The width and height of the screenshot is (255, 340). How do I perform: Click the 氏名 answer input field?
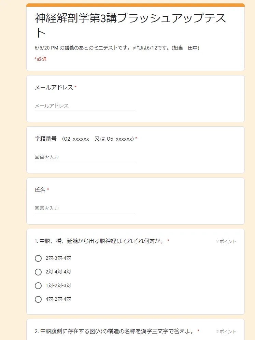tap(85, 208)
